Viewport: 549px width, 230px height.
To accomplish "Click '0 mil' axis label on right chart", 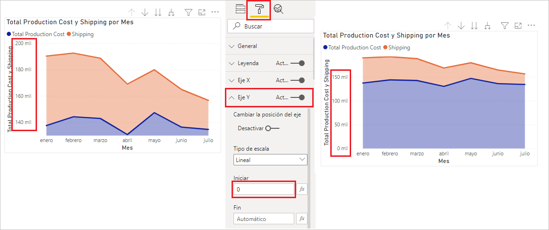I will click(x=342, y=148).
